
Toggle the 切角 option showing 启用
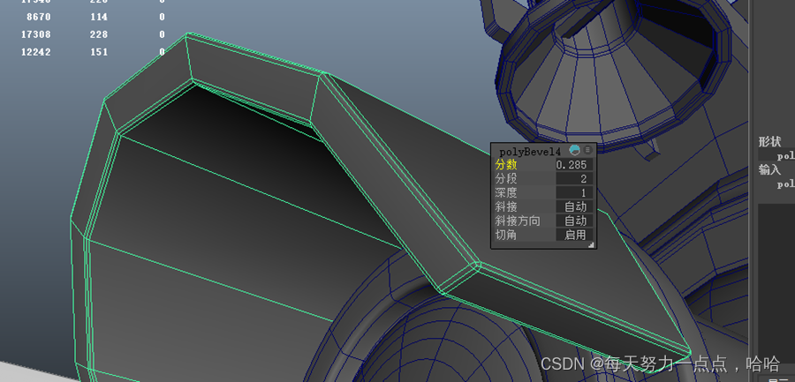coord(574,235)
